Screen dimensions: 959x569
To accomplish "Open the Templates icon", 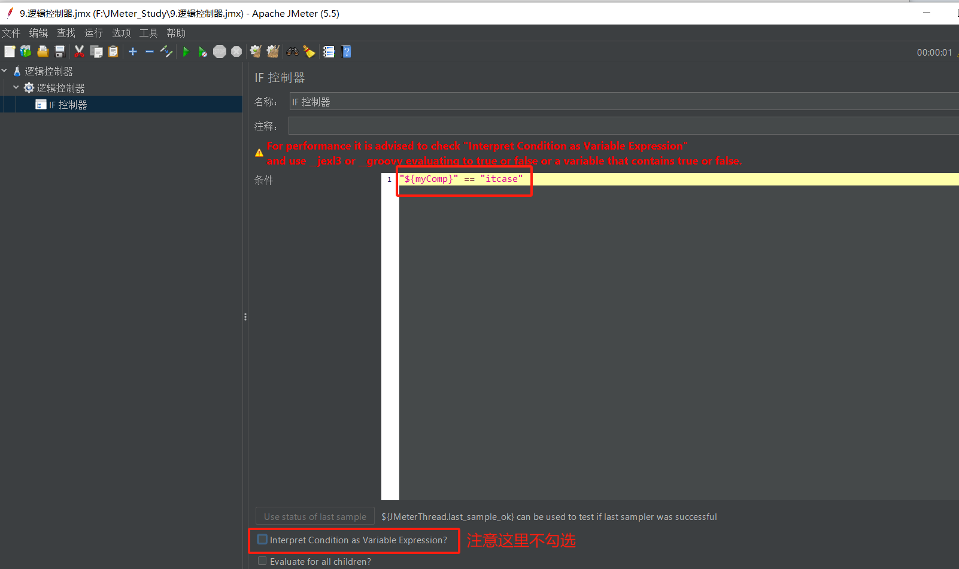I will (26, 52).
